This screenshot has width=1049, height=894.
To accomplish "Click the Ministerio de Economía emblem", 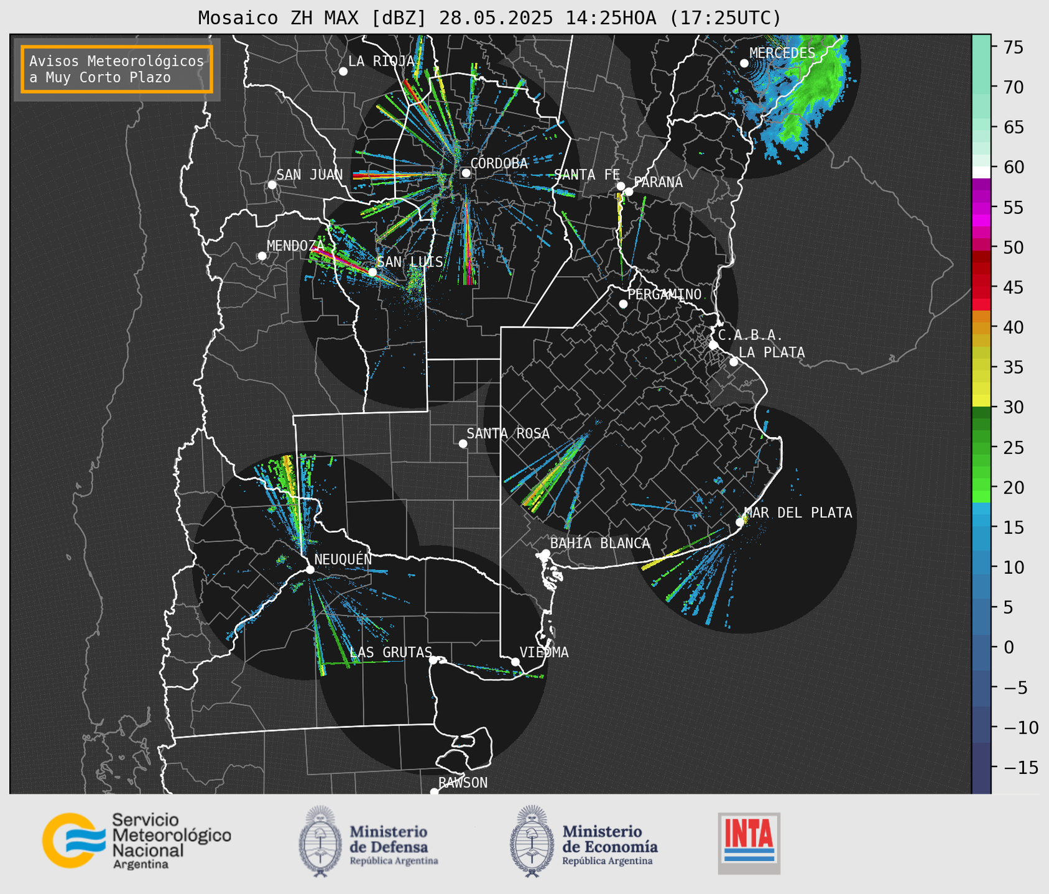I will click(x=532, y=841).
